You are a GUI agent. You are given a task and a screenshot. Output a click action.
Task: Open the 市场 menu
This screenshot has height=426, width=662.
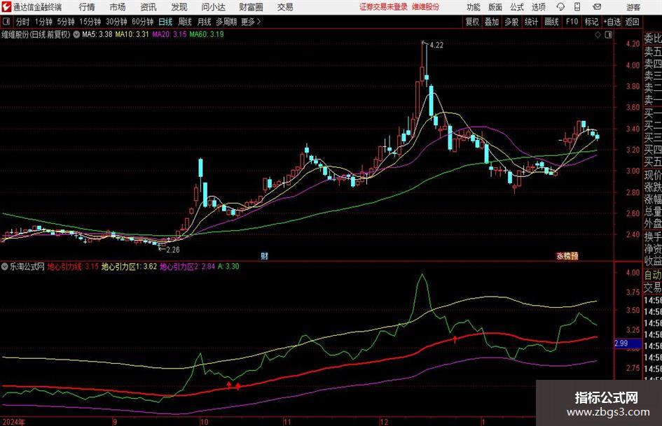pyautogui.click(x=118, y=7)
